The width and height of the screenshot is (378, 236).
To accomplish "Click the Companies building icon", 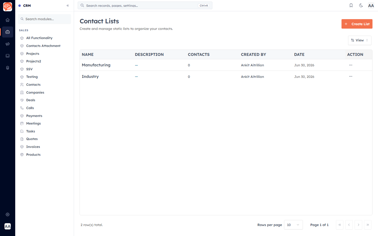I will click(x=22, y=93).
